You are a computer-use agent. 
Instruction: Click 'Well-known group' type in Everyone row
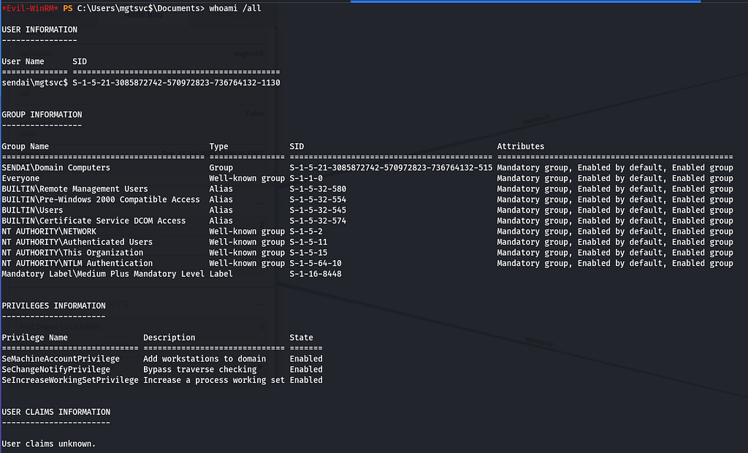coord(247,178)
